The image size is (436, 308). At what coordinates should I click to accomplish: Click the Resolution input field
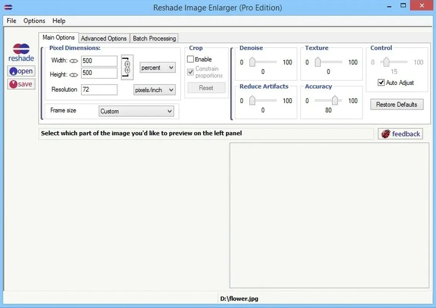(99, 90)
